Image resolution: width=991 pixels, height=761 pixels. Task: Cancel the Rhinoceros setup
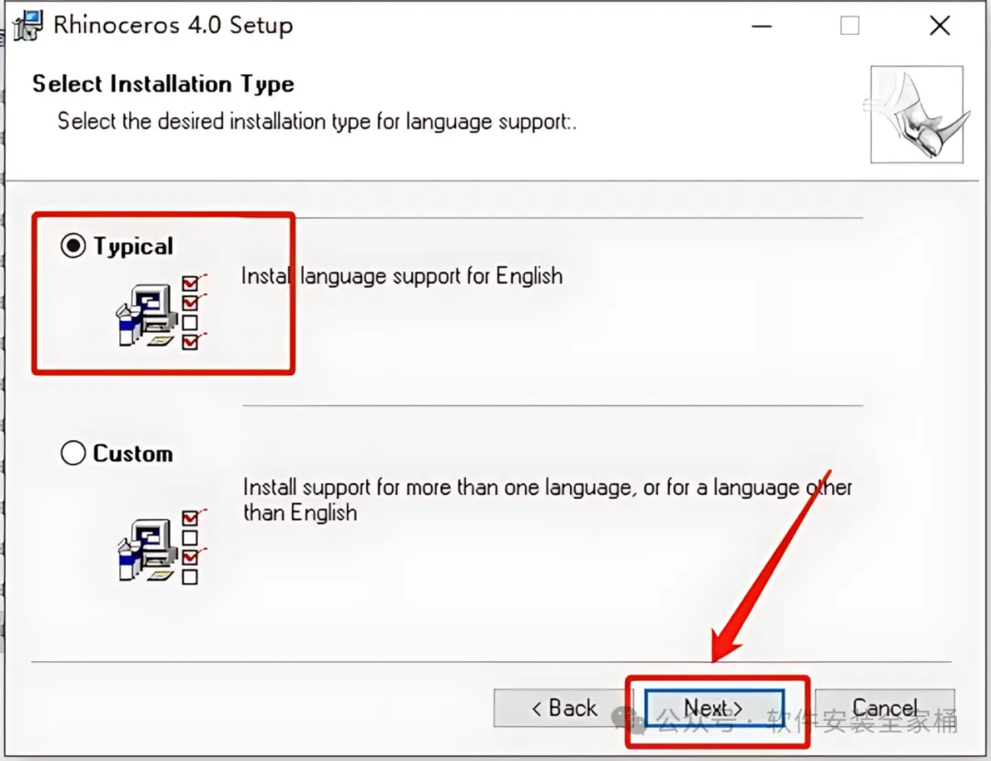coord(885,707)
